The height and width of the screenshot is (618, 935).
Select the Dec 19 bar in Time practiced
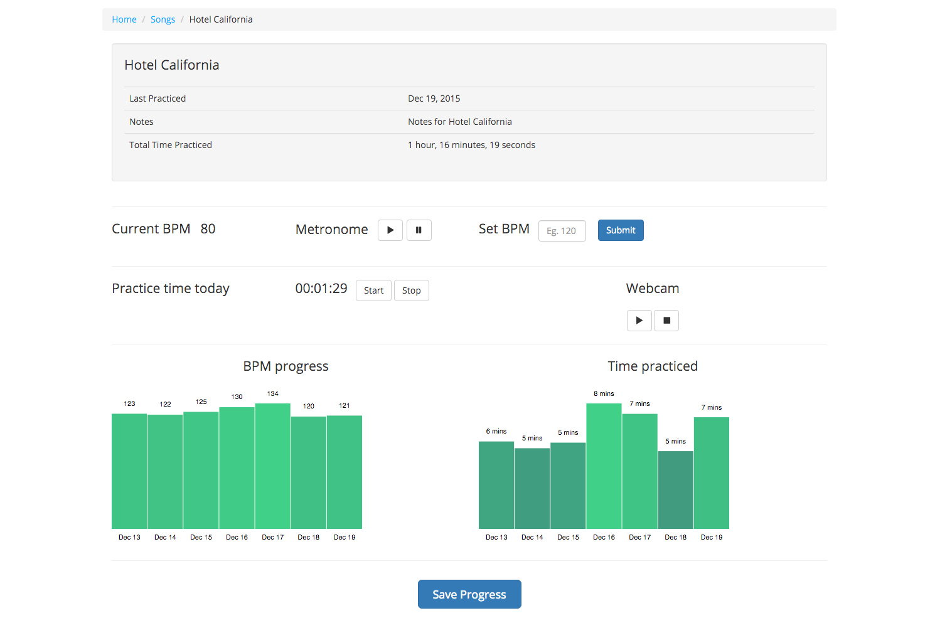[711, 473]
